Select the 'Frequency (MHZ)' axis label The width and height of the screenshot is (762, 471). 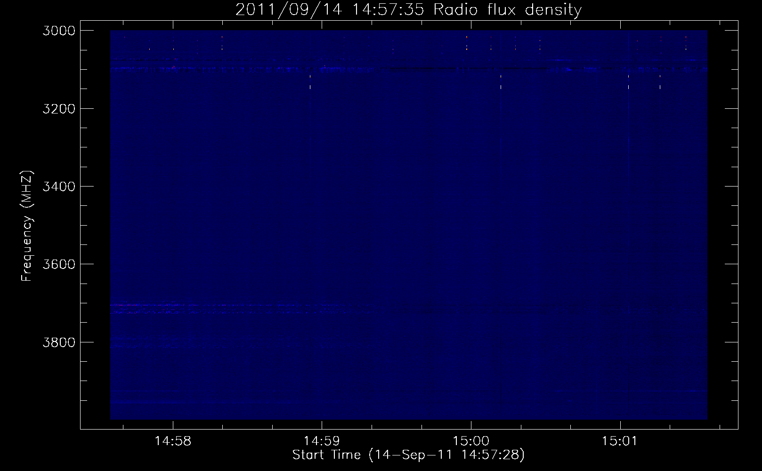pyautogui.click(x=27, y=226)
